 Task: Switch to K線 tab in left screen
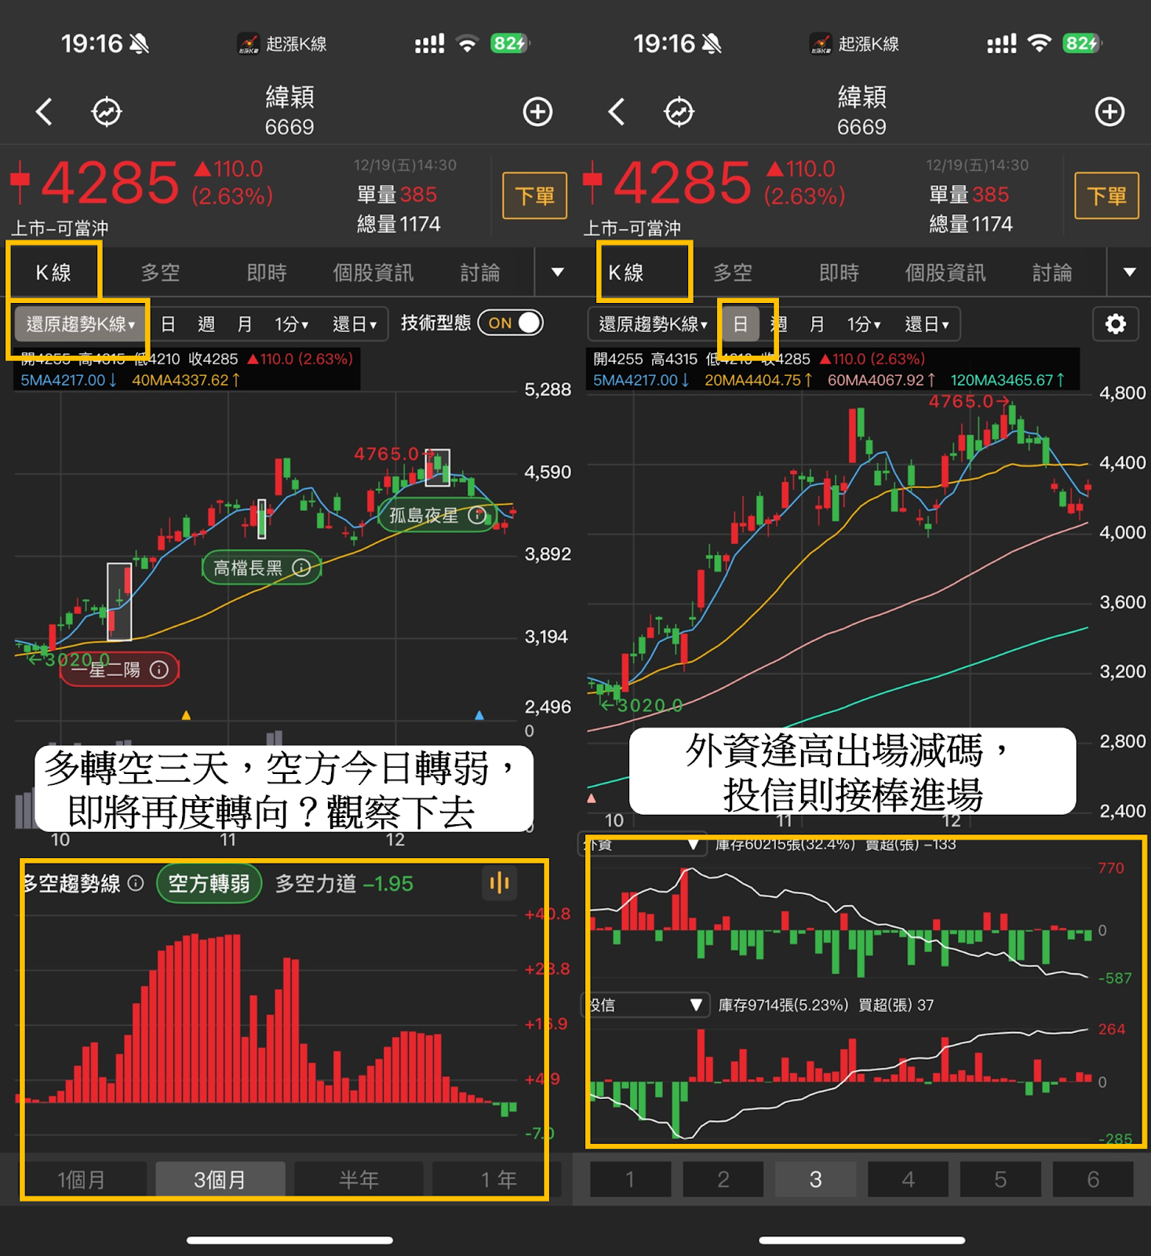53,272
